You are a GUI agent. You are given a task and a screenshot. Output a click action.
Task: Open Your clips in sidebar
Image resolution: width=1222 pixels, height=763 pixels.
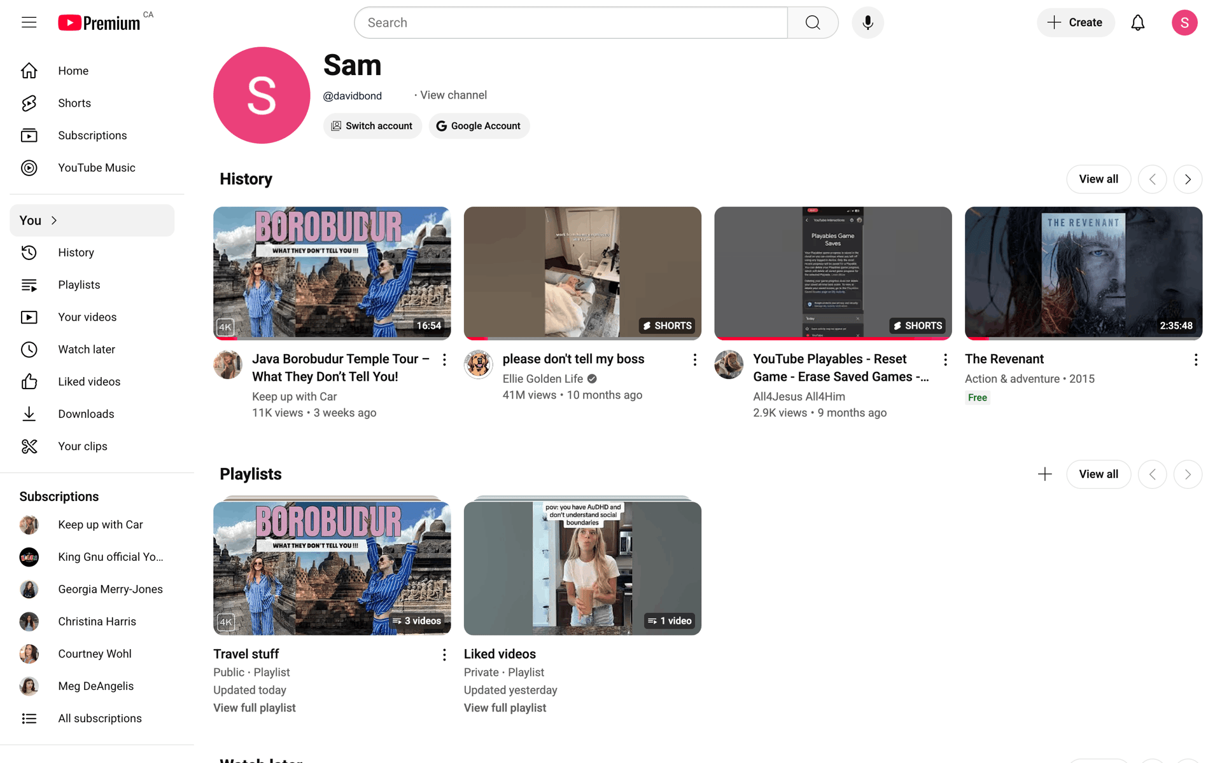pos(92,446)
